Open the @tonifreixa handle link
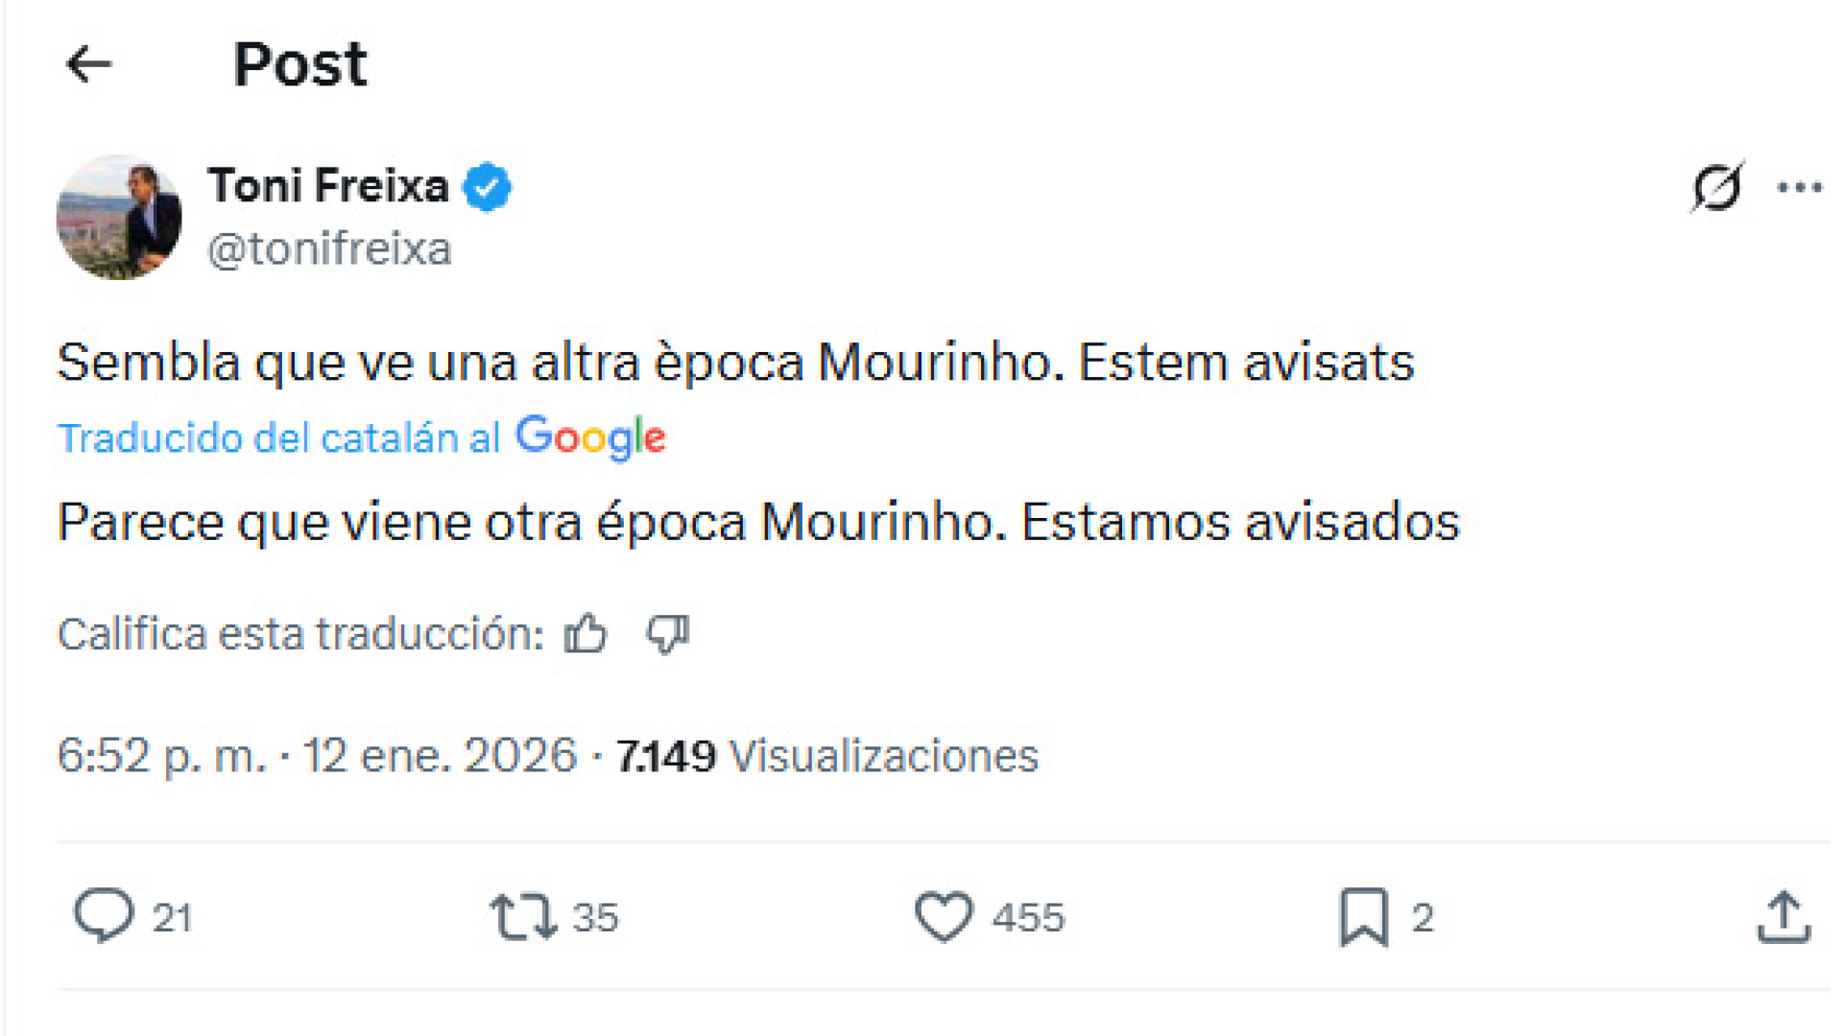Screen dimensions: 1843x1036 click(329, 249)
